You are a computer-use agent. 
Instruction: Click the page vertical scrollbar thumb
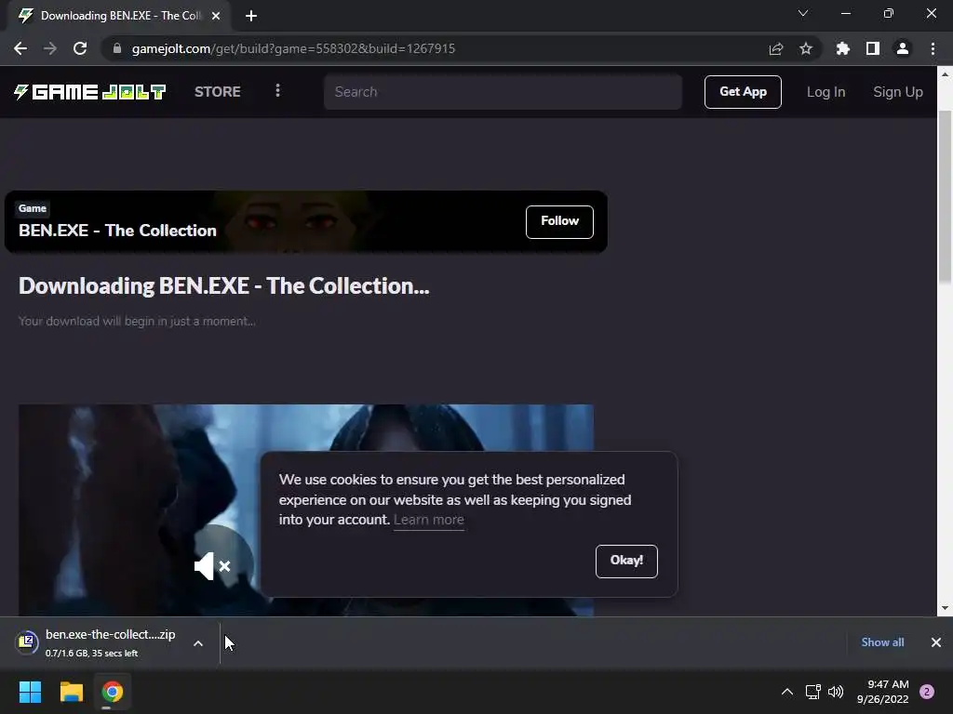click(945, 197)
